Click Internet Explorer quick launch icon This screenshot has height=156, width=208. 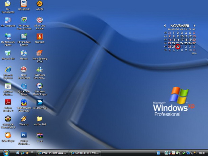(x=23, y=153)
